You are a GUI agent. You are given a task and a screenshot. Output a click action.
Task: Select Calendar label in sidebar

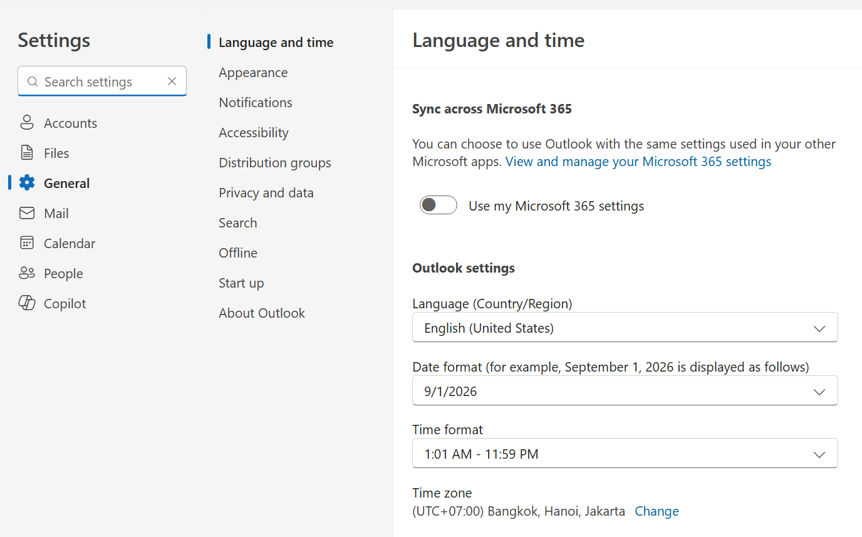click(70, 244)
